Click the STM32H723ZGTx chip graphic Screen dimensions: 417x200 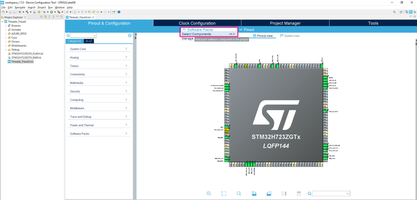pos(276,115)
